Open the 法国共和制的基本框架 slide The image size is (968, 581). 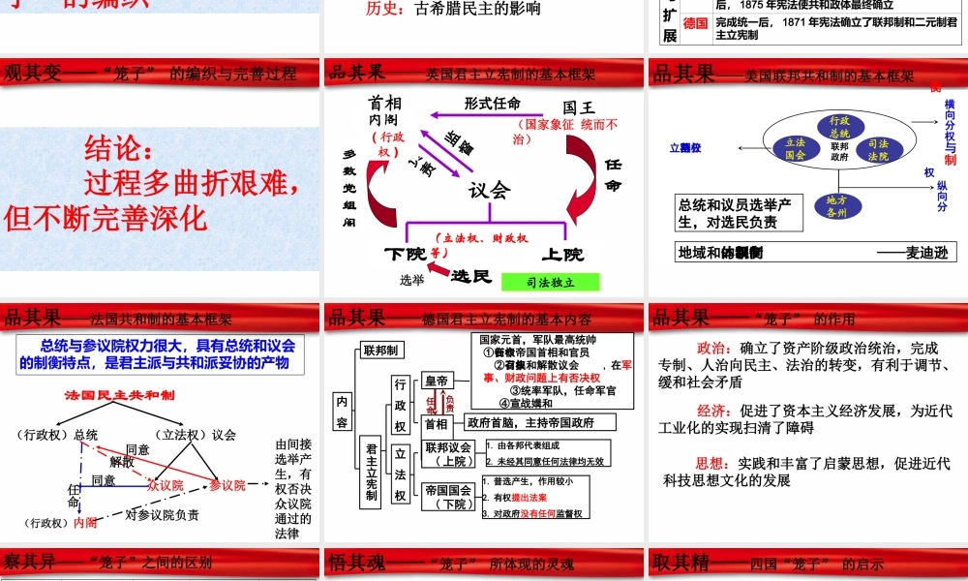(x=160, y=423)
